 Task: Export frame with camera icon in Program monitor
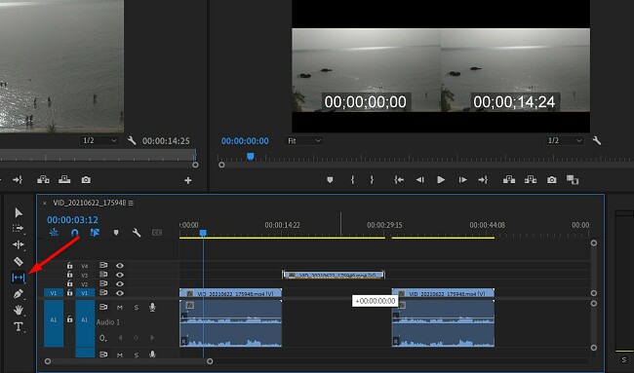(551, 180)
